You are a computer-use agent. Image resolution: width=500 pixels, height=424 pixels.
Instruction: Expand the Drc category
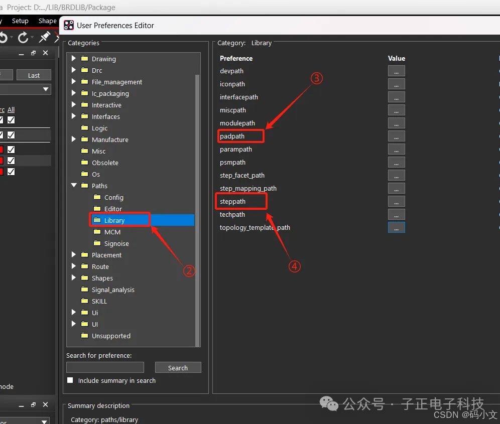[x=74, y=70]
